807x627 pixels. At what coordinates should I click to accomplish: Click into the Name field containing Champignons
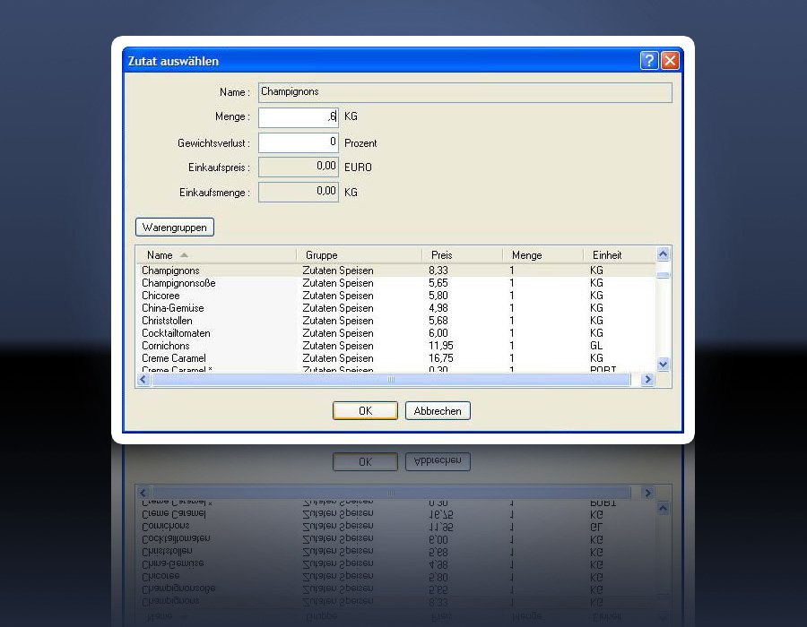point(464,92)
